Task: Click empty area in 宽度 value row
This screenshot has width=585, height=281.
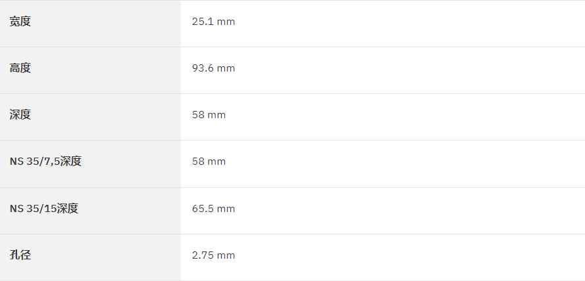Action: [411, 24]
